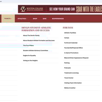Click 'Soar with the Eagles' banner text
Viewport: 102px width, 102px height.
pos(89,9)
